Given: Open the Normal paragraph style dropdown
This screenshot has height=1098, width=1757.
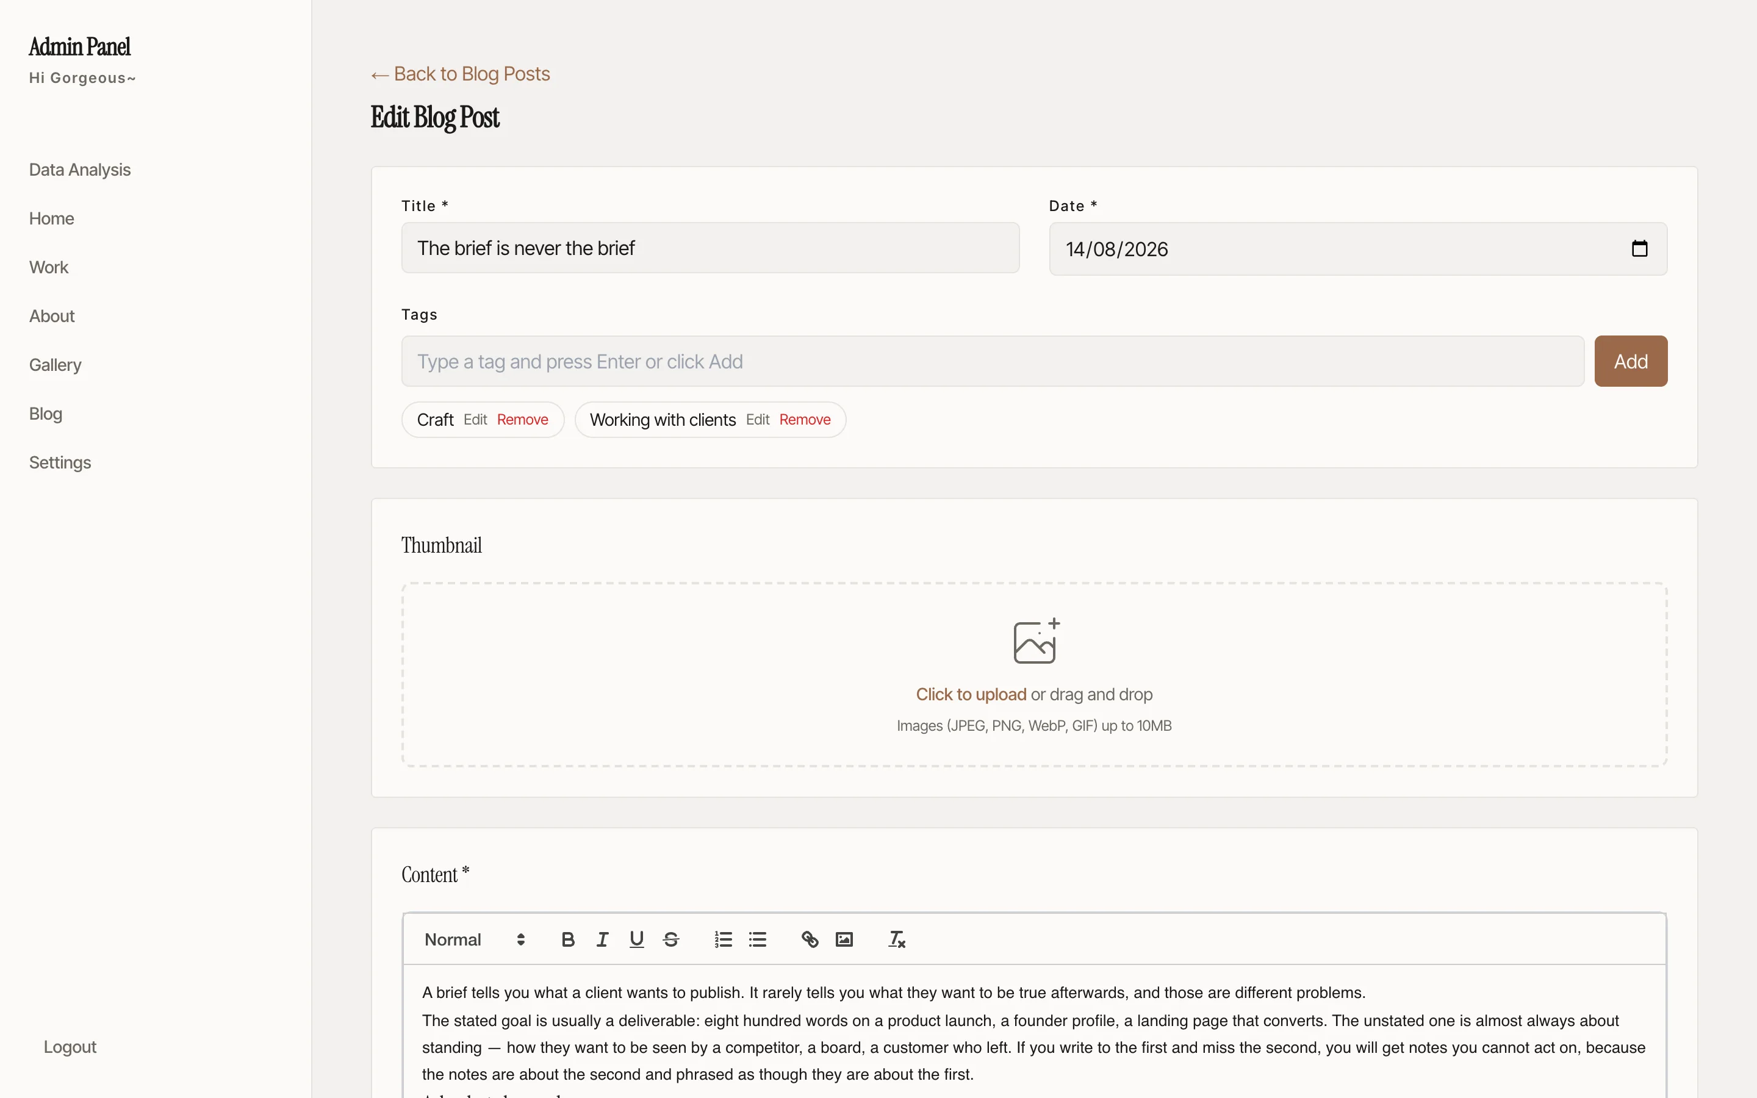Looking at the screenshot, I should (475, 939).
